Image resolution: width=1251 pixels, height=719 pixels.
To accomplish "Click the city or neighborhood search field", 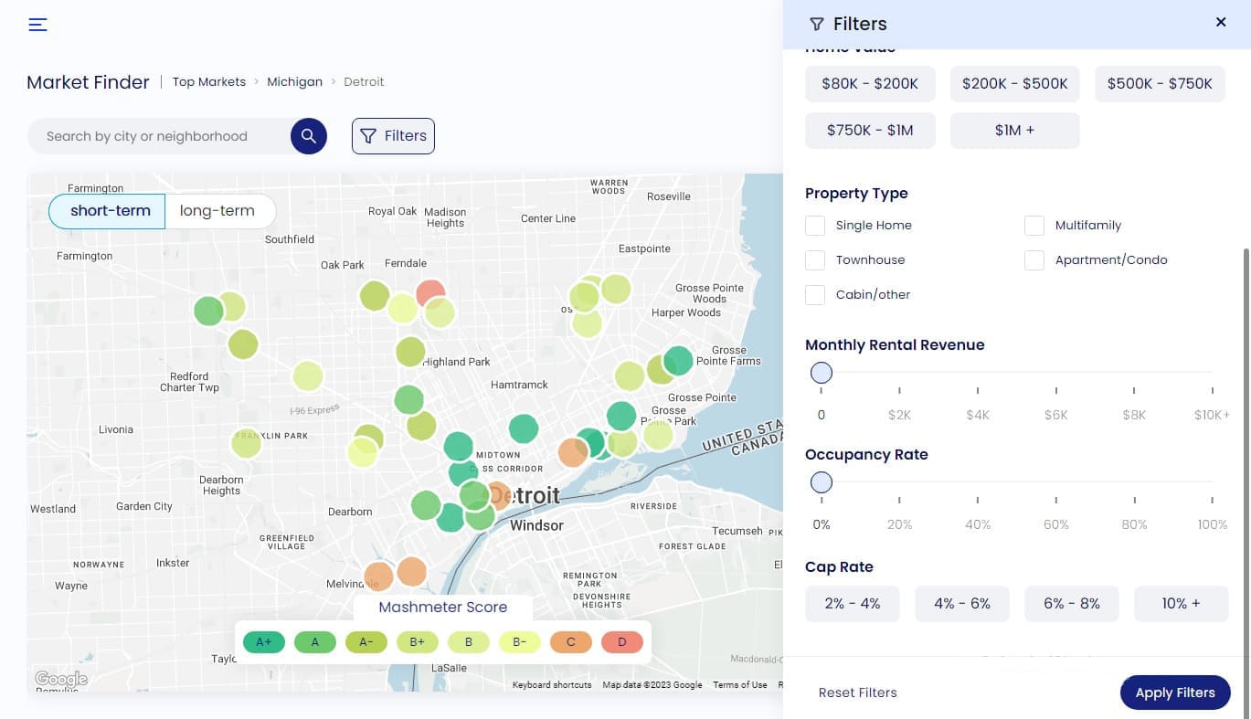I will (x=160, y=136).
